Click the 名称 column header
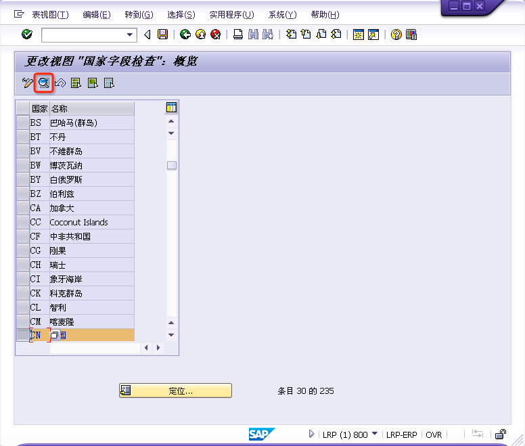The image size is (525, 446). pos(92,108)
